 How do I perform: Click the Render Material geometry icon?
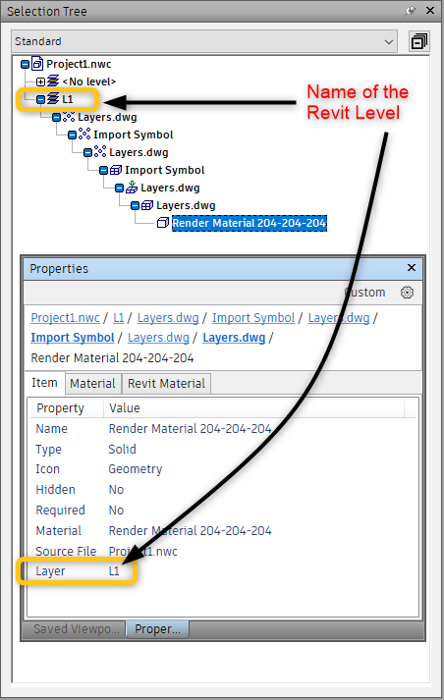163,223
